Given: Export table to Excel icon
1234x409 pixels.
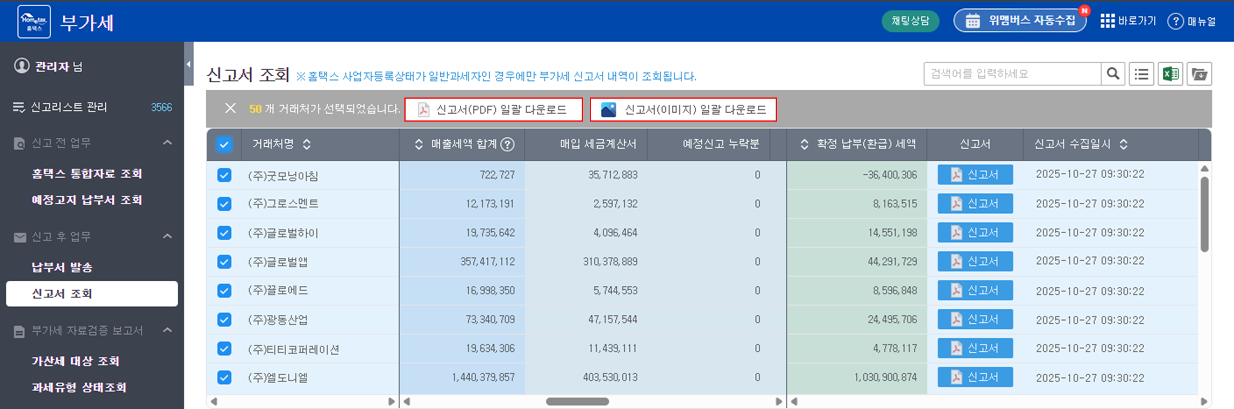Looking at the screenshot, I should click(1171, 74).
